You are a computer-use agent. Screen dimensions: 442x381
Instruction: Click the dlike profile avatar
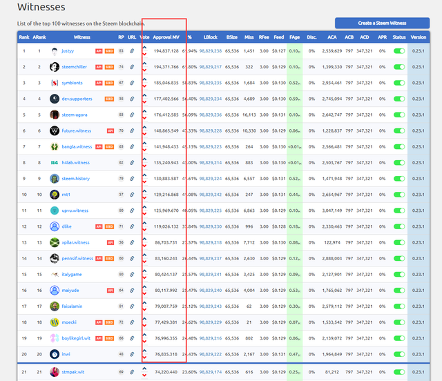click(55, 226)
